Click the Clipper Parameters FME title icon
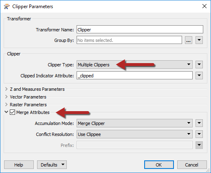Image resolution: width=211 pixels, height=173 pixels. 7,7
